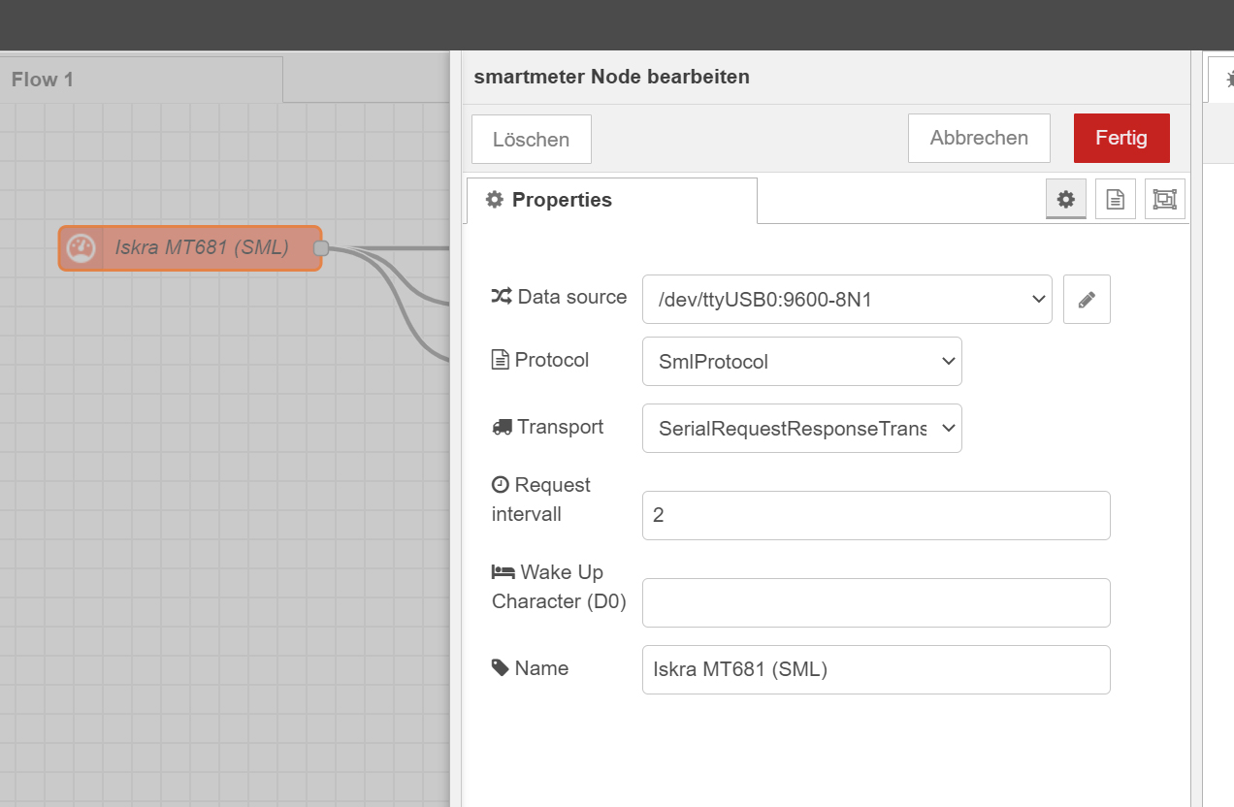1234x807 pixels.
Task: Click the Name field with Iskra MT681
Action: (x=875, y=669)
